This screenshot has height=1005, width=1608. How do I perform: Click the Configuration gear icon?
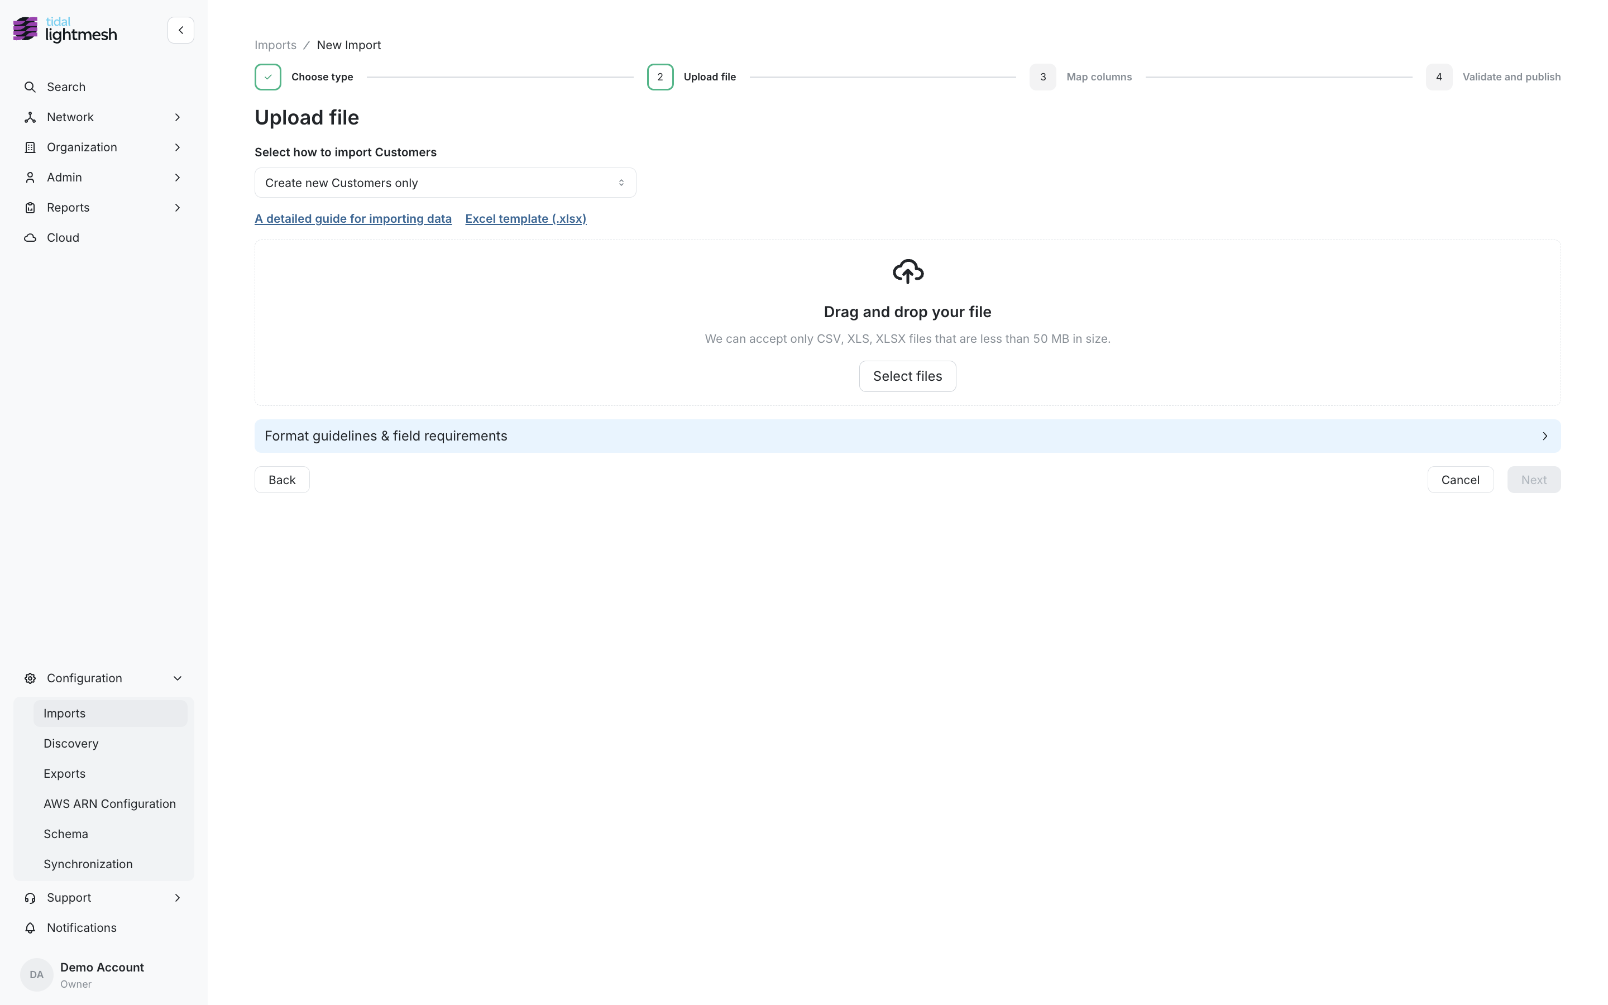tap(30, 678)
